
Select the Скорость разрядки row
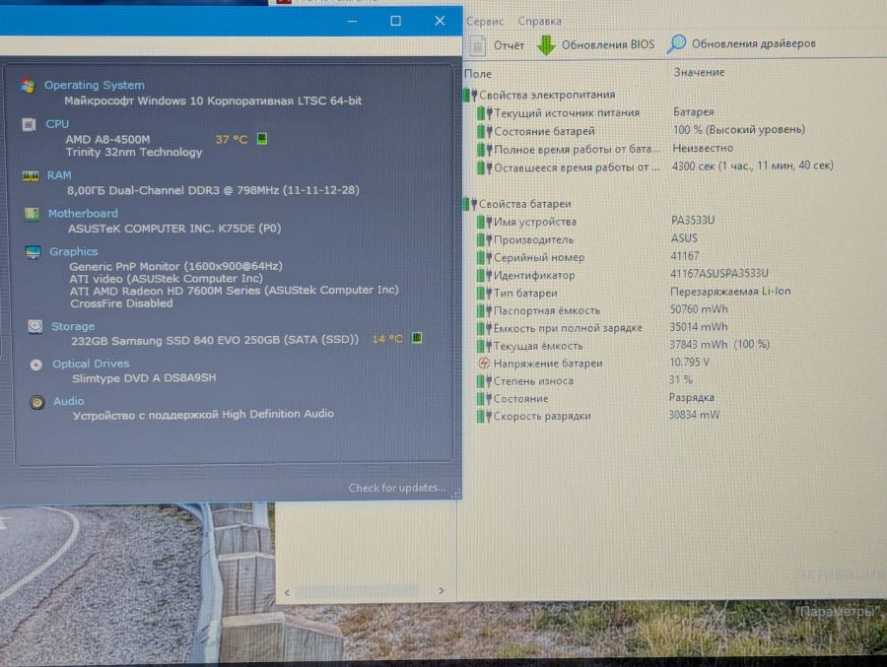pos(598,415)
